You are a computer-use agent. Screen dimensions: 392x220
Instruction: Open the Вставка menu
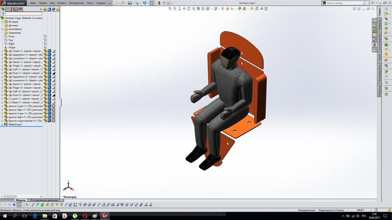click(x=62, y=3)
